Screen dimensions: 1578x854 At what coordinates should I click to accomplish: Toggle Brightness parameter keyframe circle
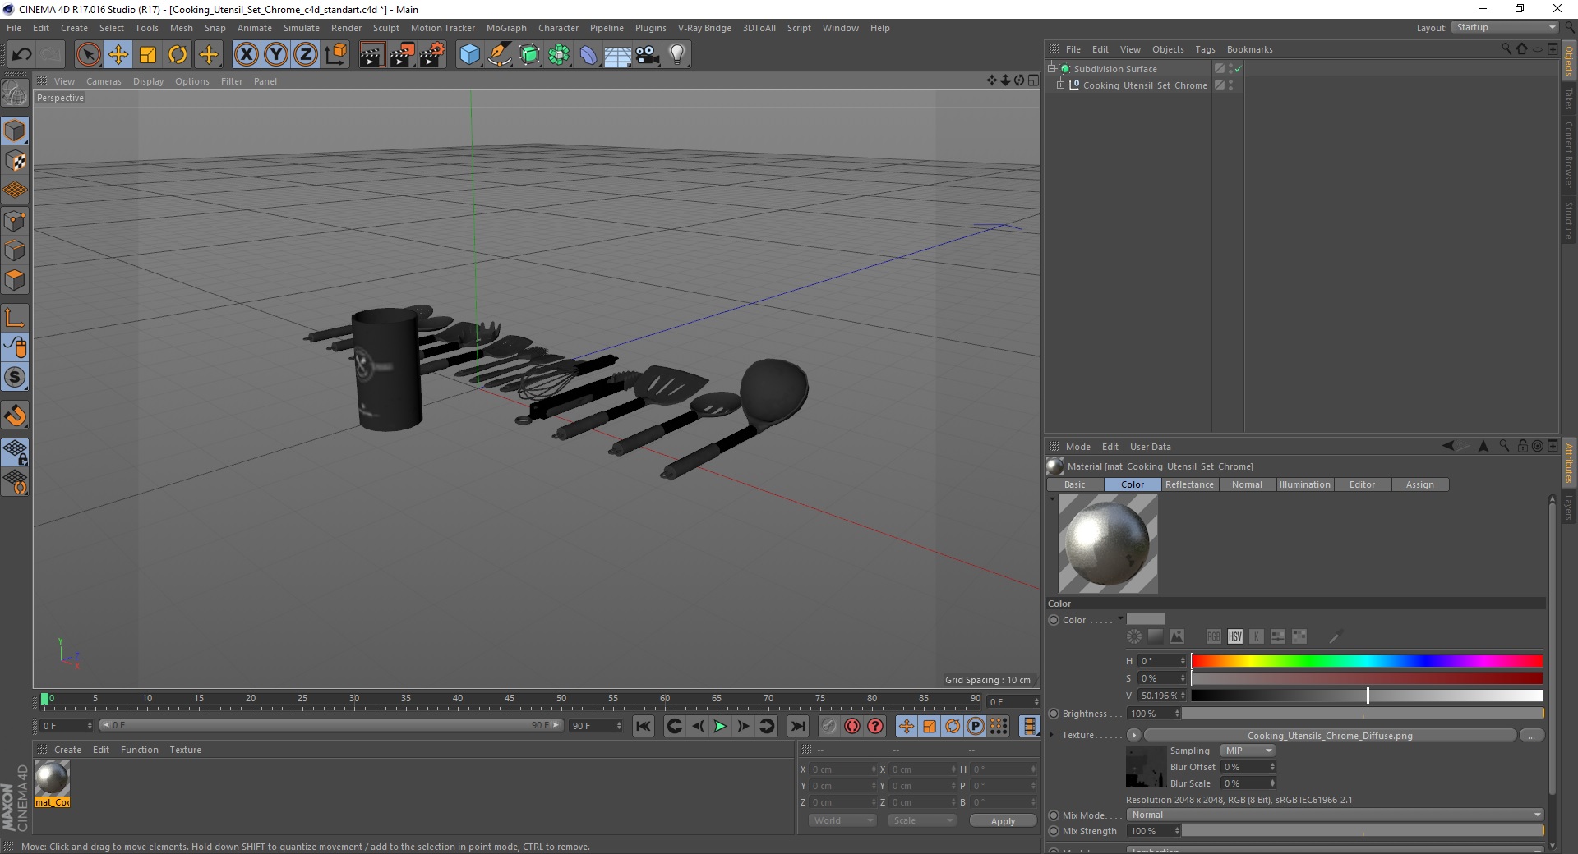tap(1054, 714)
